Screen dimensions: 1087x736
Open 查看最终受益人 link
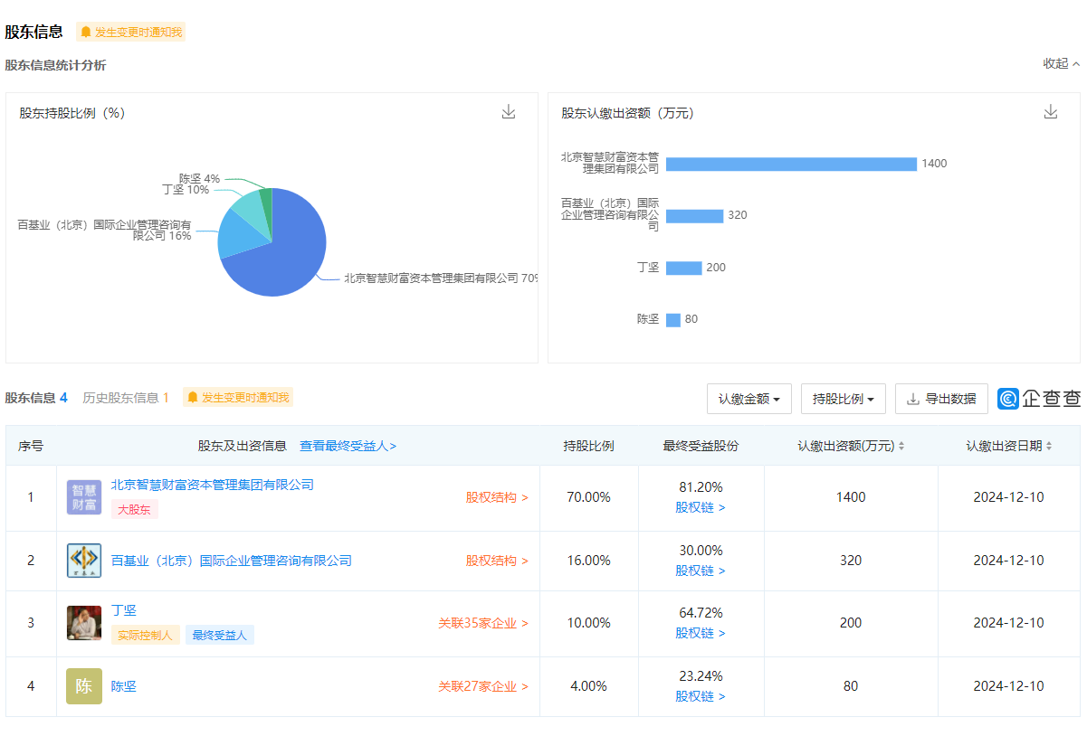348,446
